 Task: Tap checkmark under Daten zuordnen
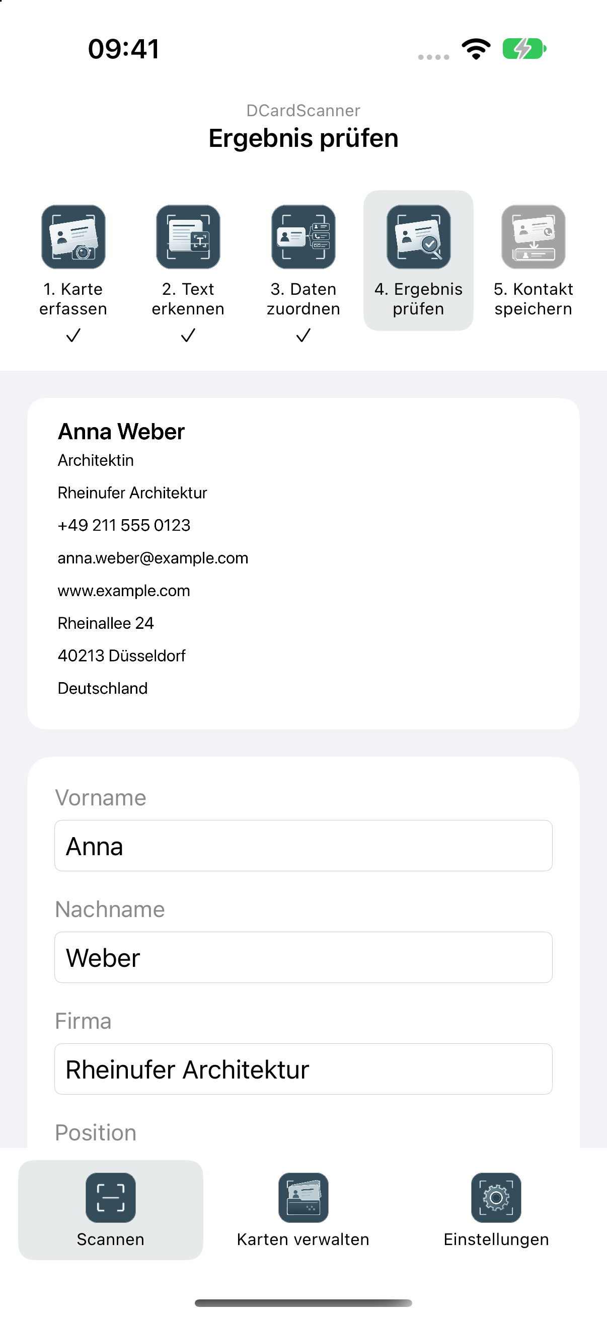click(x=303, y=336)
